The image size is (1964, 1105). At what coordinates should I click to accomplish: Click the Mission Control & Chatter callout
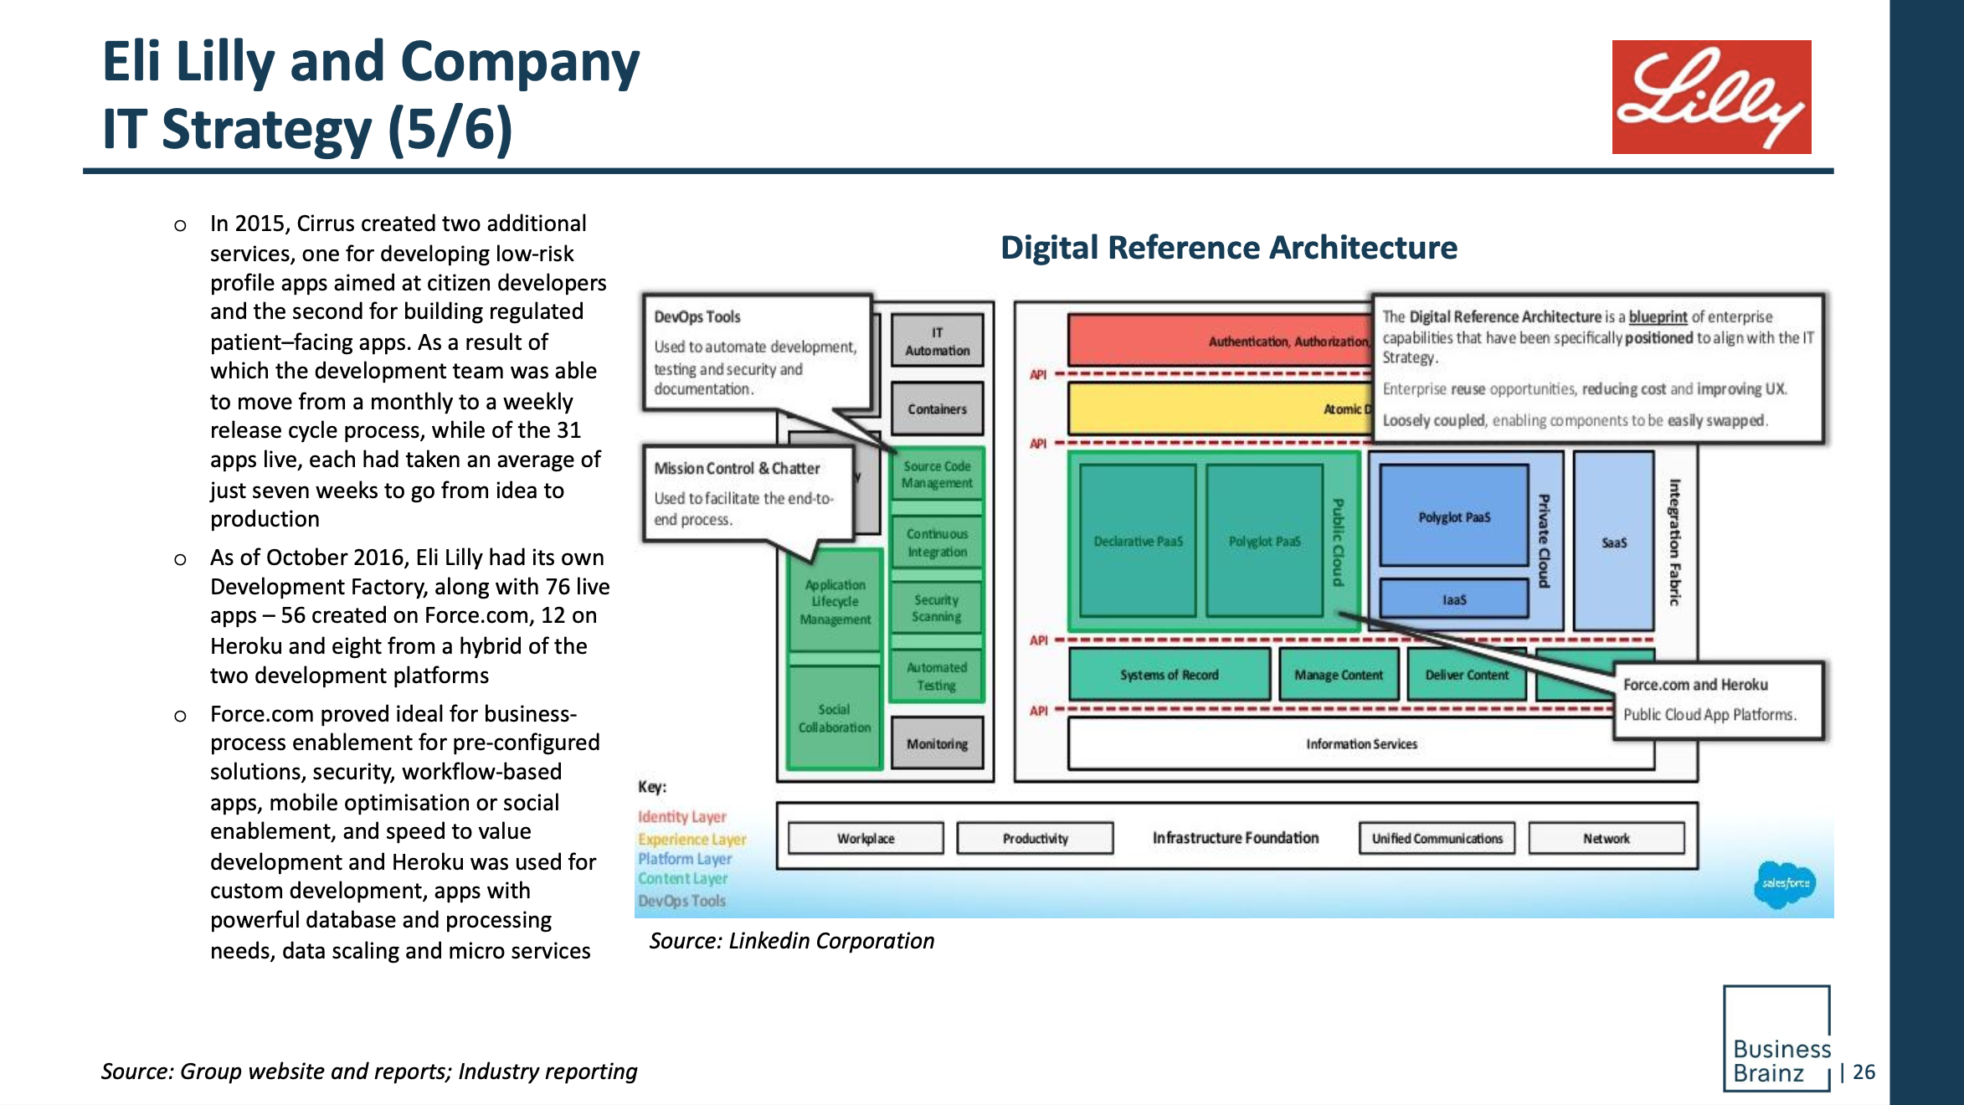click(748, 493)
